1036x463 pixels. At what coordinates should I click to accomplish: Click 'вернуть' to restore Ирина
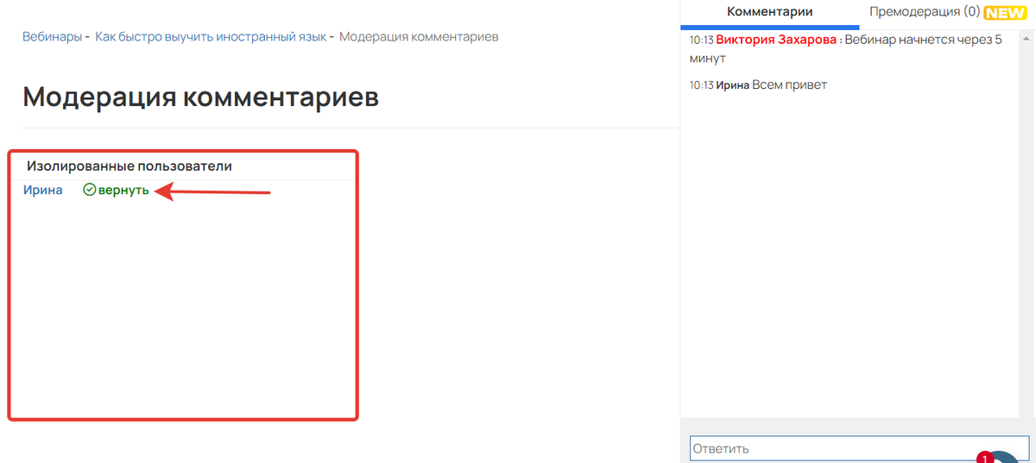(123, 190)
